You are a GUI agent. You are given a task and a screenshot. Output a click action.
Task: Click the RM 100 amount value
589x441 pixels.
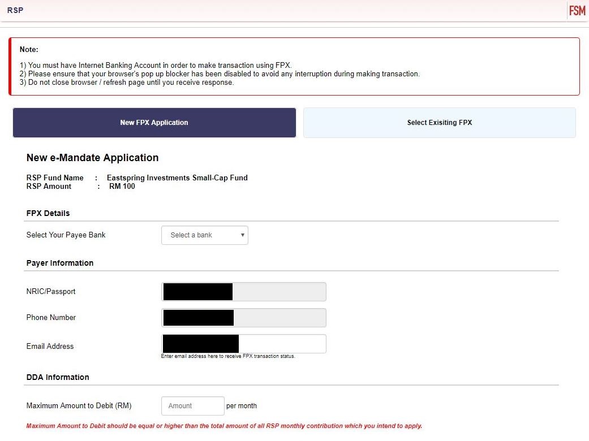coord(122,187)
